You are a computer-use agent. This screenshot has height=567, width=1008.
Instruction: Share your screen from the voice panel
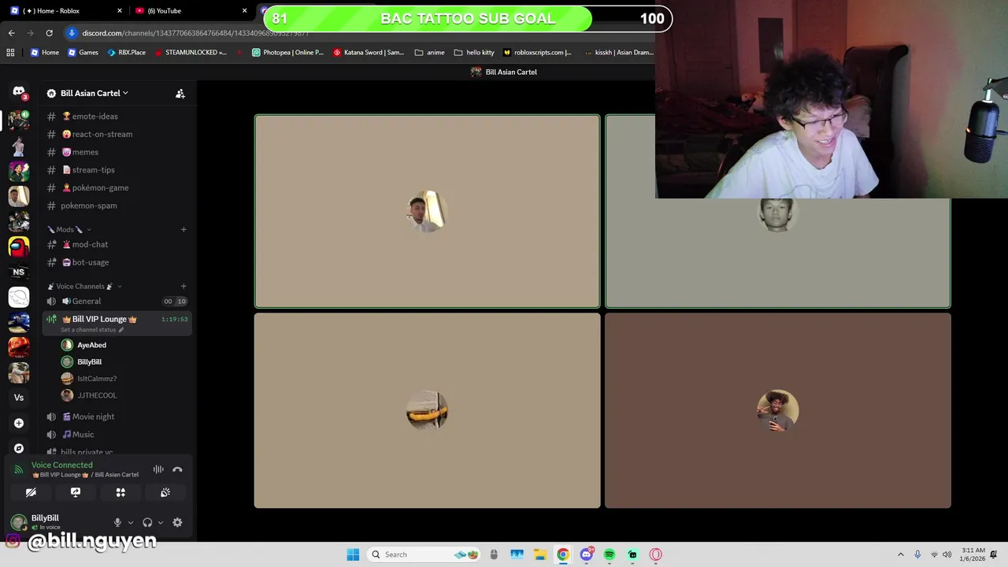[x=76, y=492]
